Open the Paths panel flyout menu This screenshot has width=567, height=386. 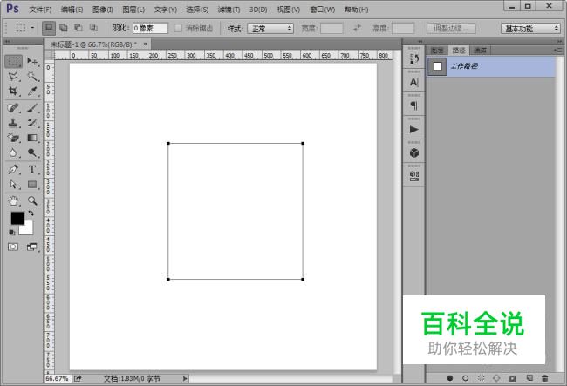(x=558, y=51)
